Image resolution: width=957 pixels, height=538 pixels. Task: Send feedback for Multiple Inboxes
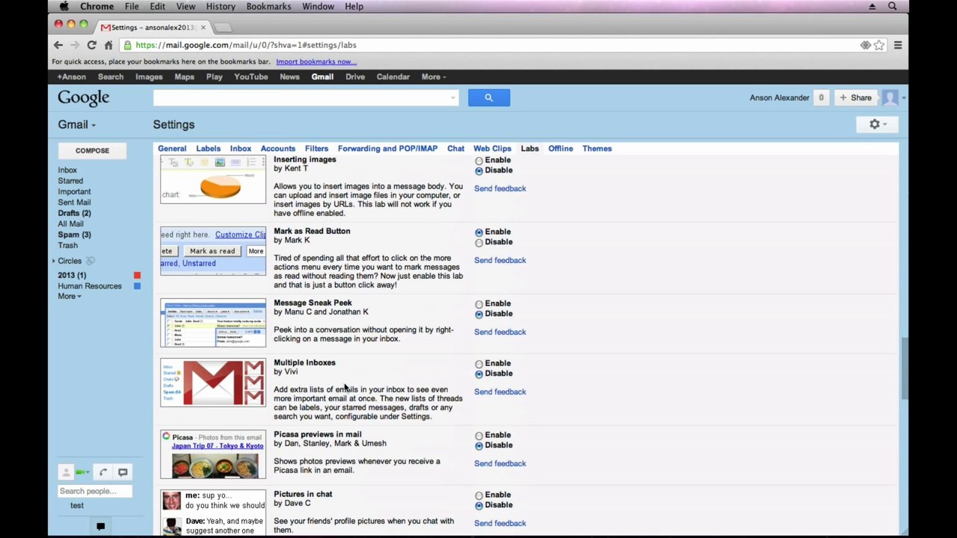[x=500, y=392]
